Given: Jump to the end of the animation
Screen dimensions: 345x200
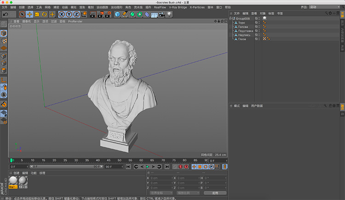Looking at the screenshot, I should pos(167,167).
